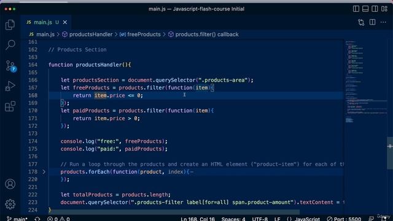393x221 pixels.
Task: Click Port : 5500 Live Server indicator
Action: point(344,219)
